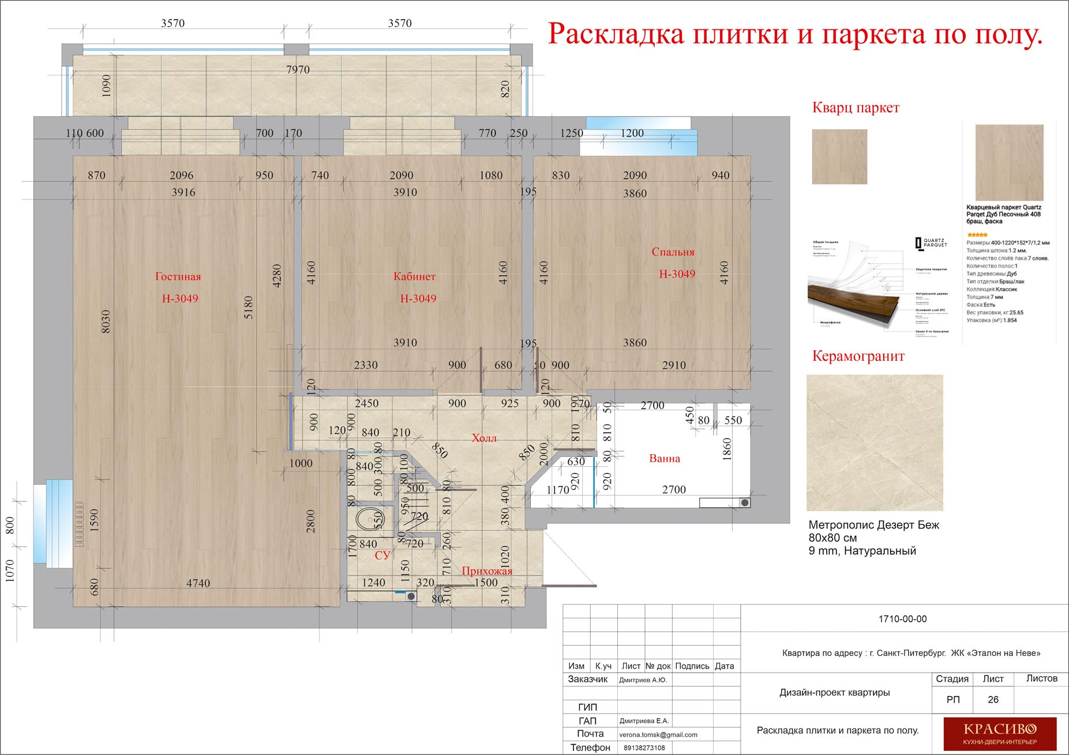Click the parquet product card image
The image size is (1069, 755).
coord(1009,162)
